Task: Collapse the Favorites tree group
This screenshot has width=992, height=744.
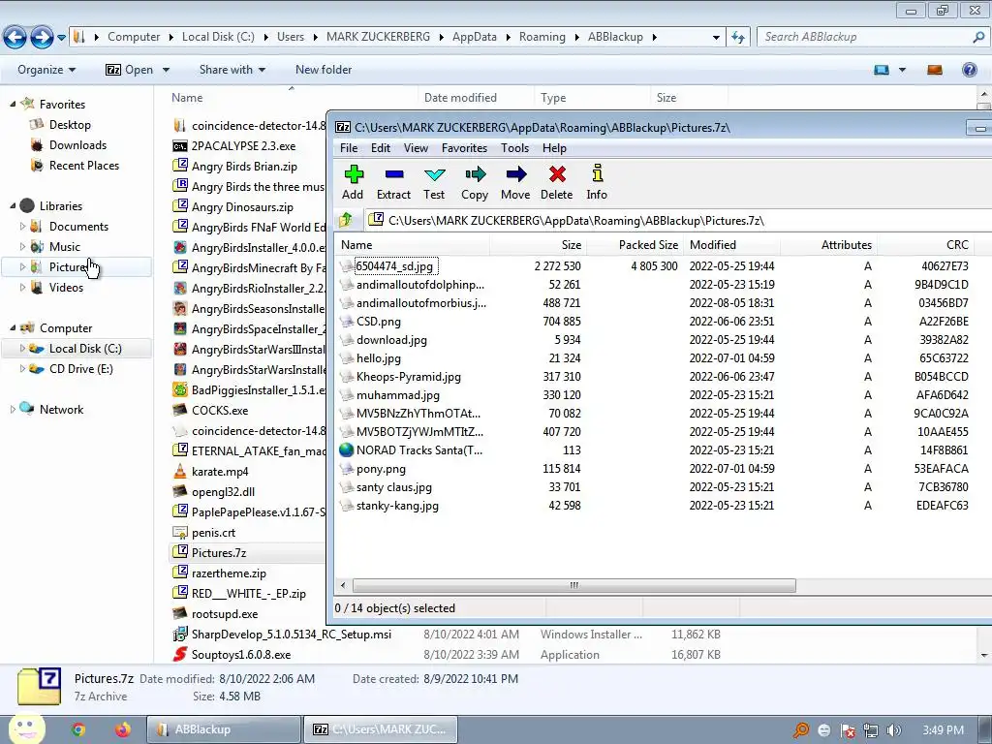Action: (x=13, y=104)
